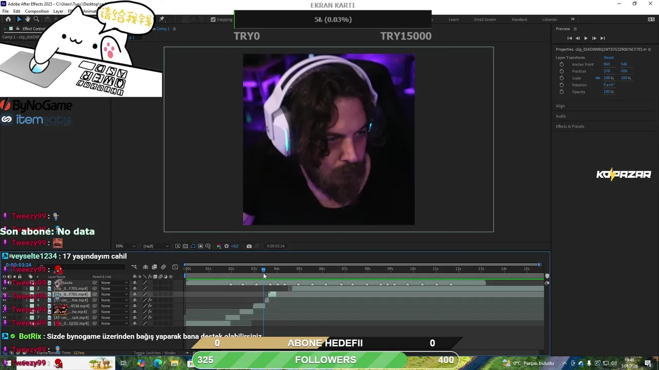Toggle transparency grid in viewer

pyautogui.click(x=185, y=246)
